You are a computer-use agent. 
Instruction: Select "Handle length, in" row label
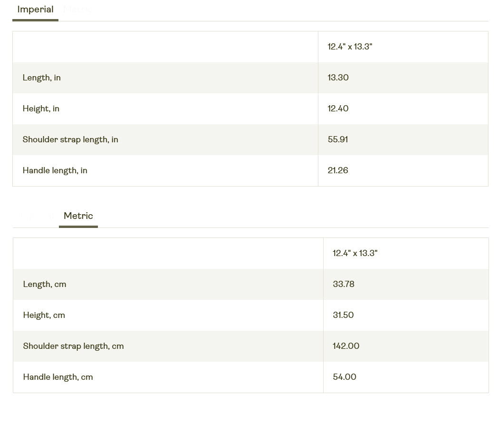pos(55,170)
